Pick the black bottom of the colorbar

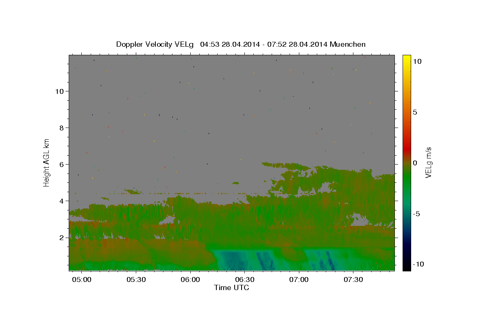[x=406, y=267]
